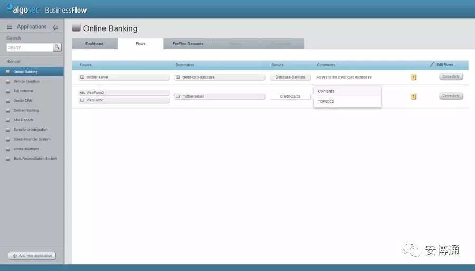Open the FireFlow Requests tab
Viewport: 475px width, 271px height.
(187, 44)
